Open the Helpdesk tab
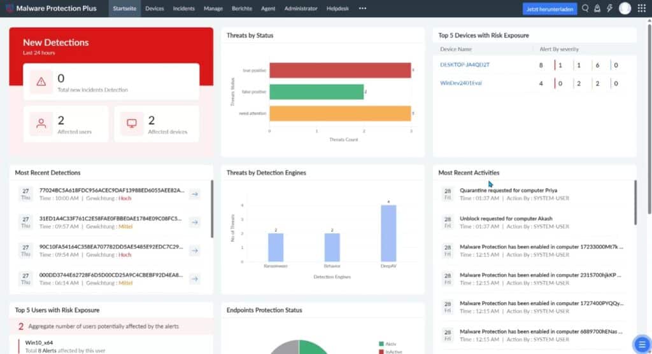Image resolution: width=652 pixels, height=354 pixels. pyautogui.click(x=337, y=8)
